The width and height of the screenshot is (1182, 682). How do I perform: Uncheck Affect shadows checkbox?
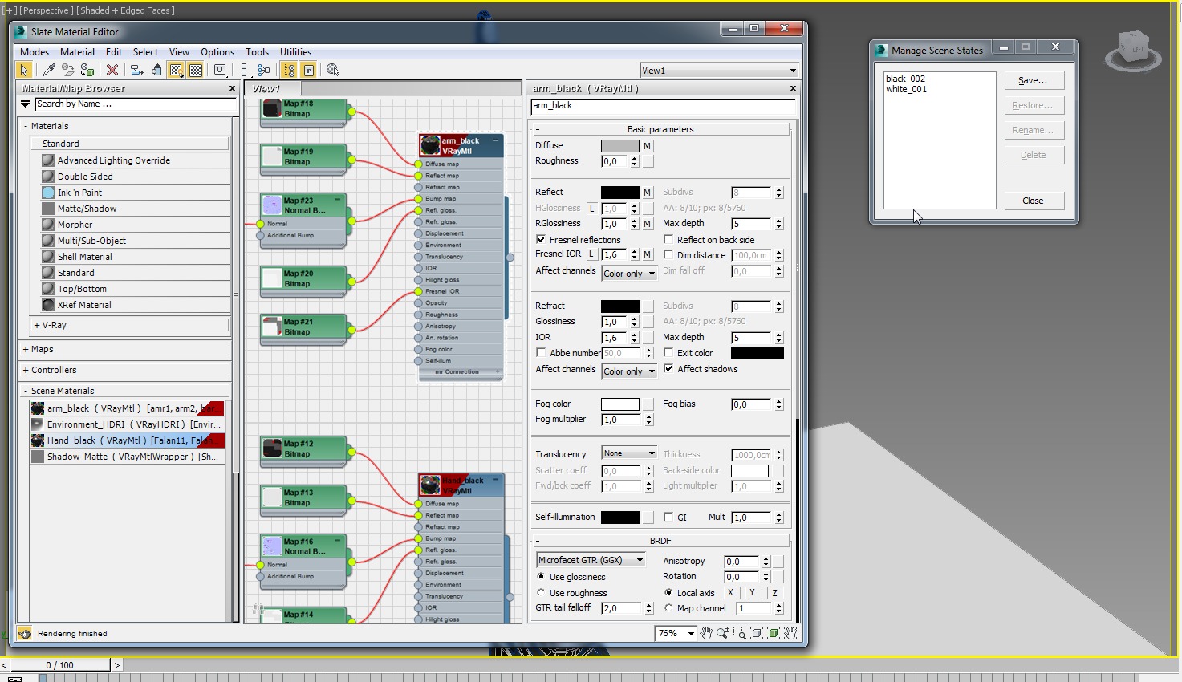pyautogui.click(x=668, y=368)
